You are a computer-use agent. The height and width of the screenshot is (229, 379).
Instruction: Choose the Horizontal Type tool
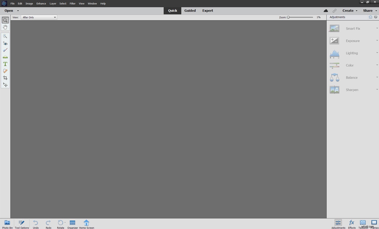5,64
